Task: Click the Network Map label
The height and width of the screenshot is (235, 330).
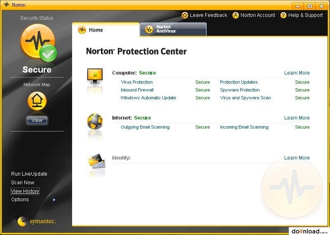Action: 37,85
